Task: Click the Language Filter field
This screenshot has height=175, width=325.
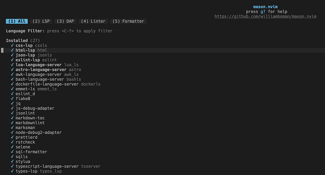Action: click(59, 31)
